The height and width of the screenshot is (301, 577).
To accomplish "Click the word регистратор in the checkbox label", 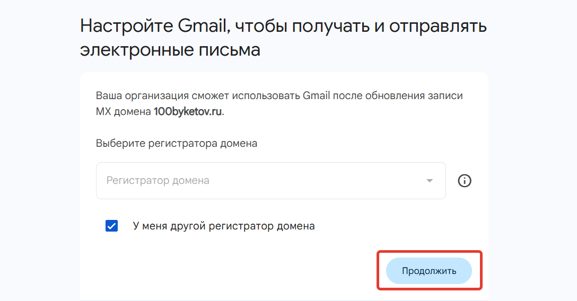I will [x=241, y=226].
